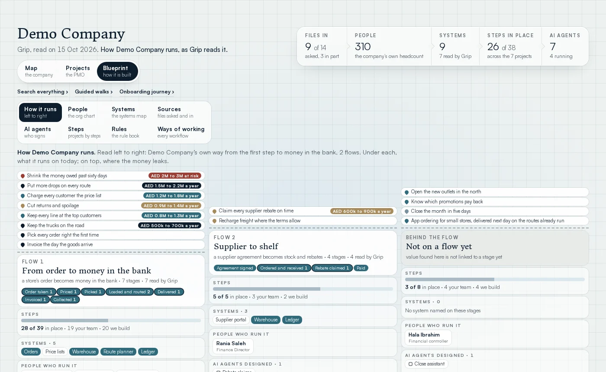Open 'Keep the trucks on the road'

coord(111,225)
